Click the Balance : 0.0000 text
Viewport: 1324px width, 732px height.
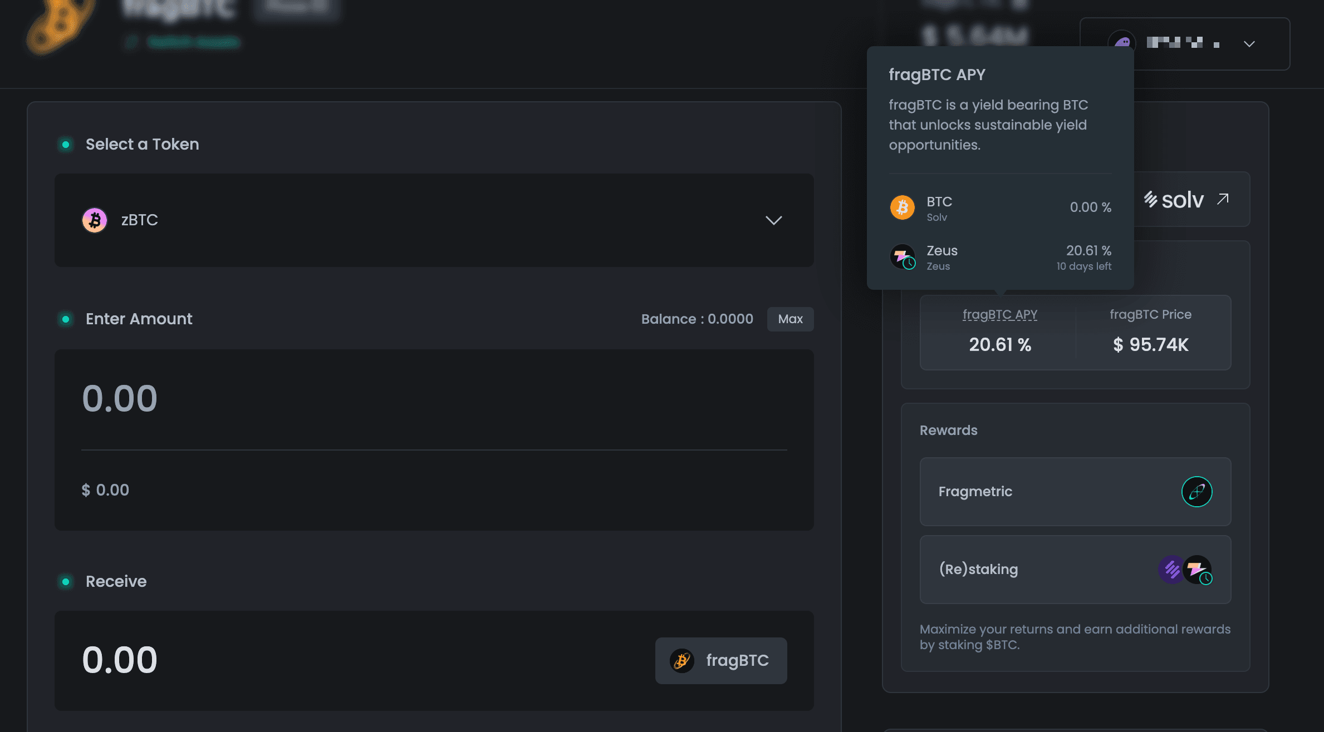697,319
